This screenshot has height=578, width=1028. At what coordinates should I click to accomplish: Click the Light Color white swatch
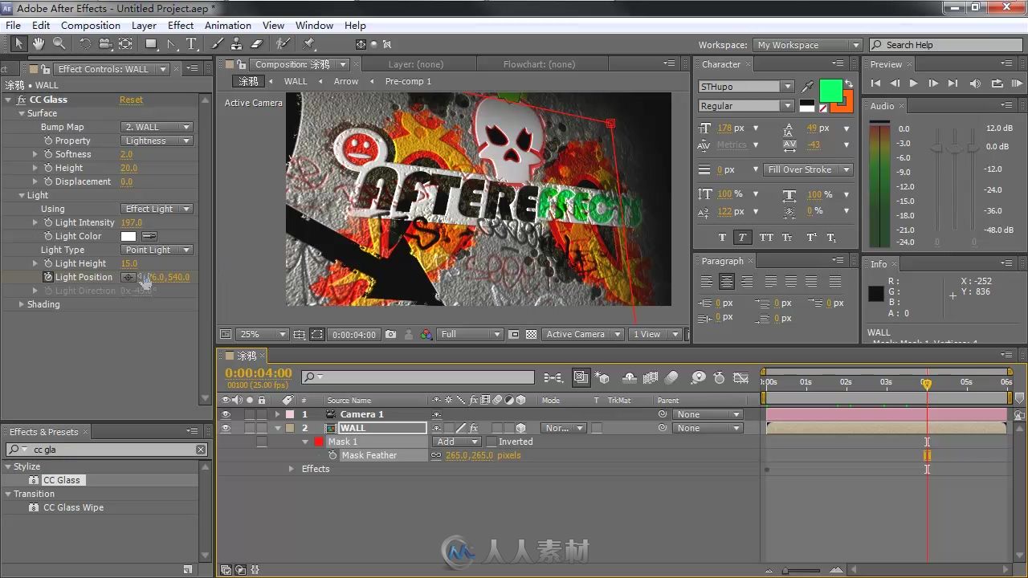128,236
